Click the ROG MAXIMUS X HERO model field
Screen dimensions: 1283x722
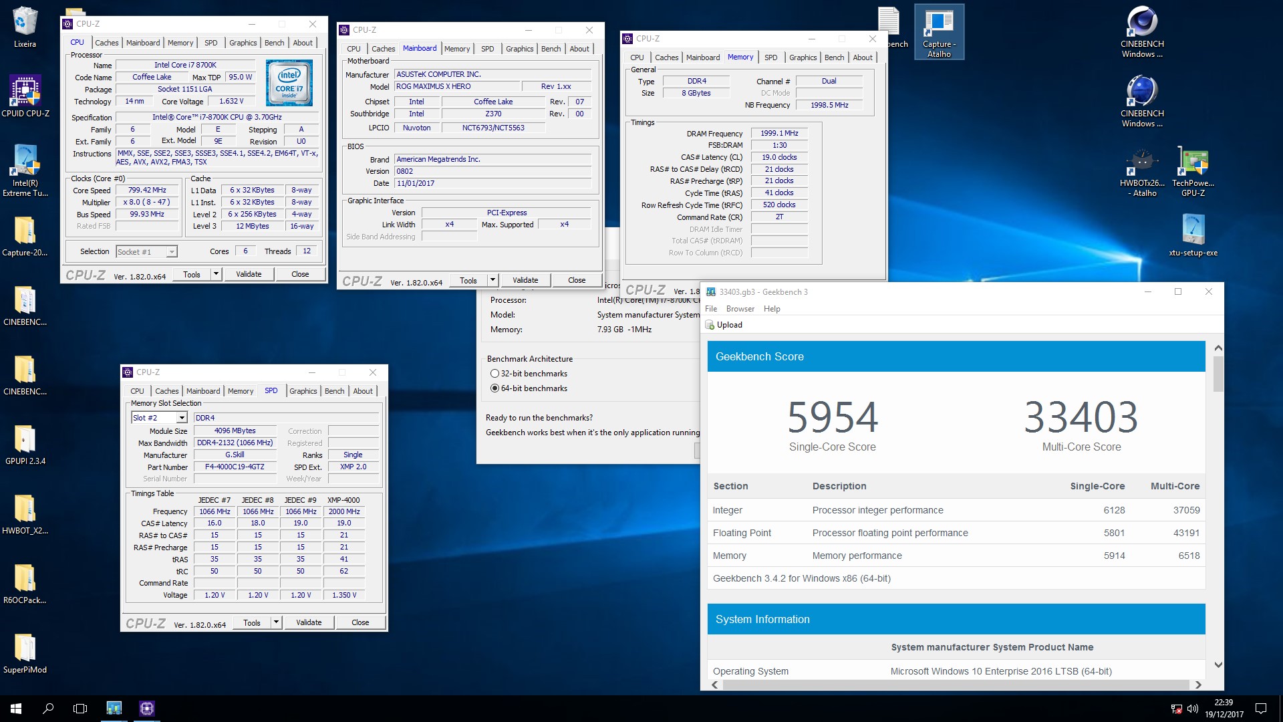point(457,86)
